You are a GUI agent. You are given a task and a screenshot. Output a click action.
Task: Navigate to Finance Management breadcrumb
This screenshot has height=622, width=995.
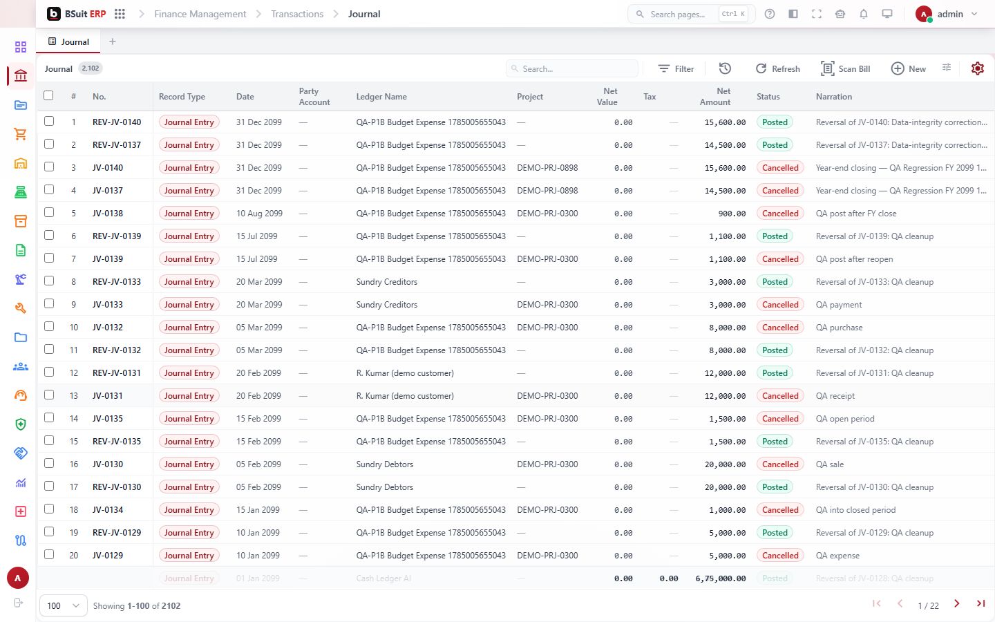pos(200,14)
